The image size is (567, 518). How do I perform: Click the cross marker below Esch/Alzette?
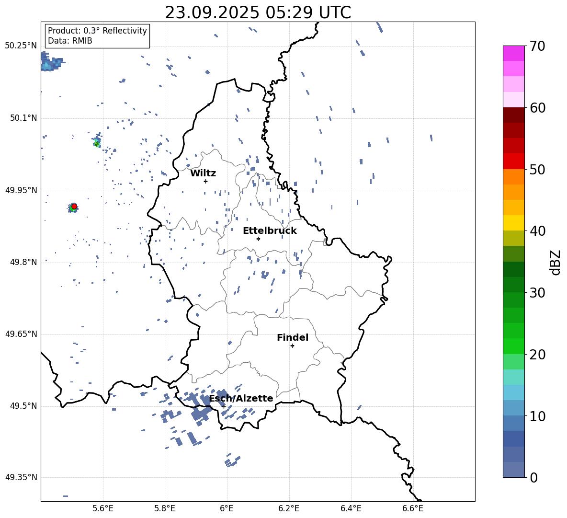(224, 406)
